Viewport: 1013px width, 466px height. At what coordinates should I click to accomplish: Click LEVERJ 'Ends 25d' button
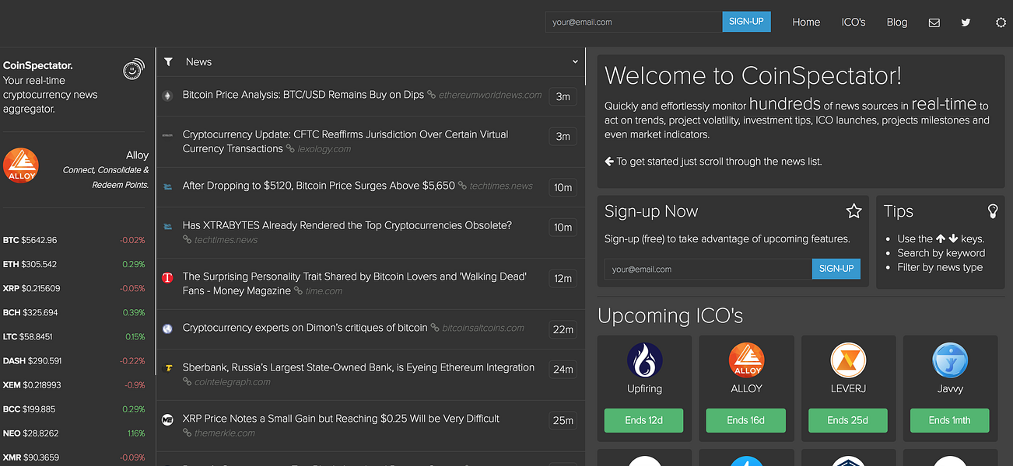[848, 420]
